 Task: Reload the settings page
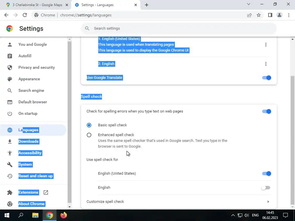[25, 15]
